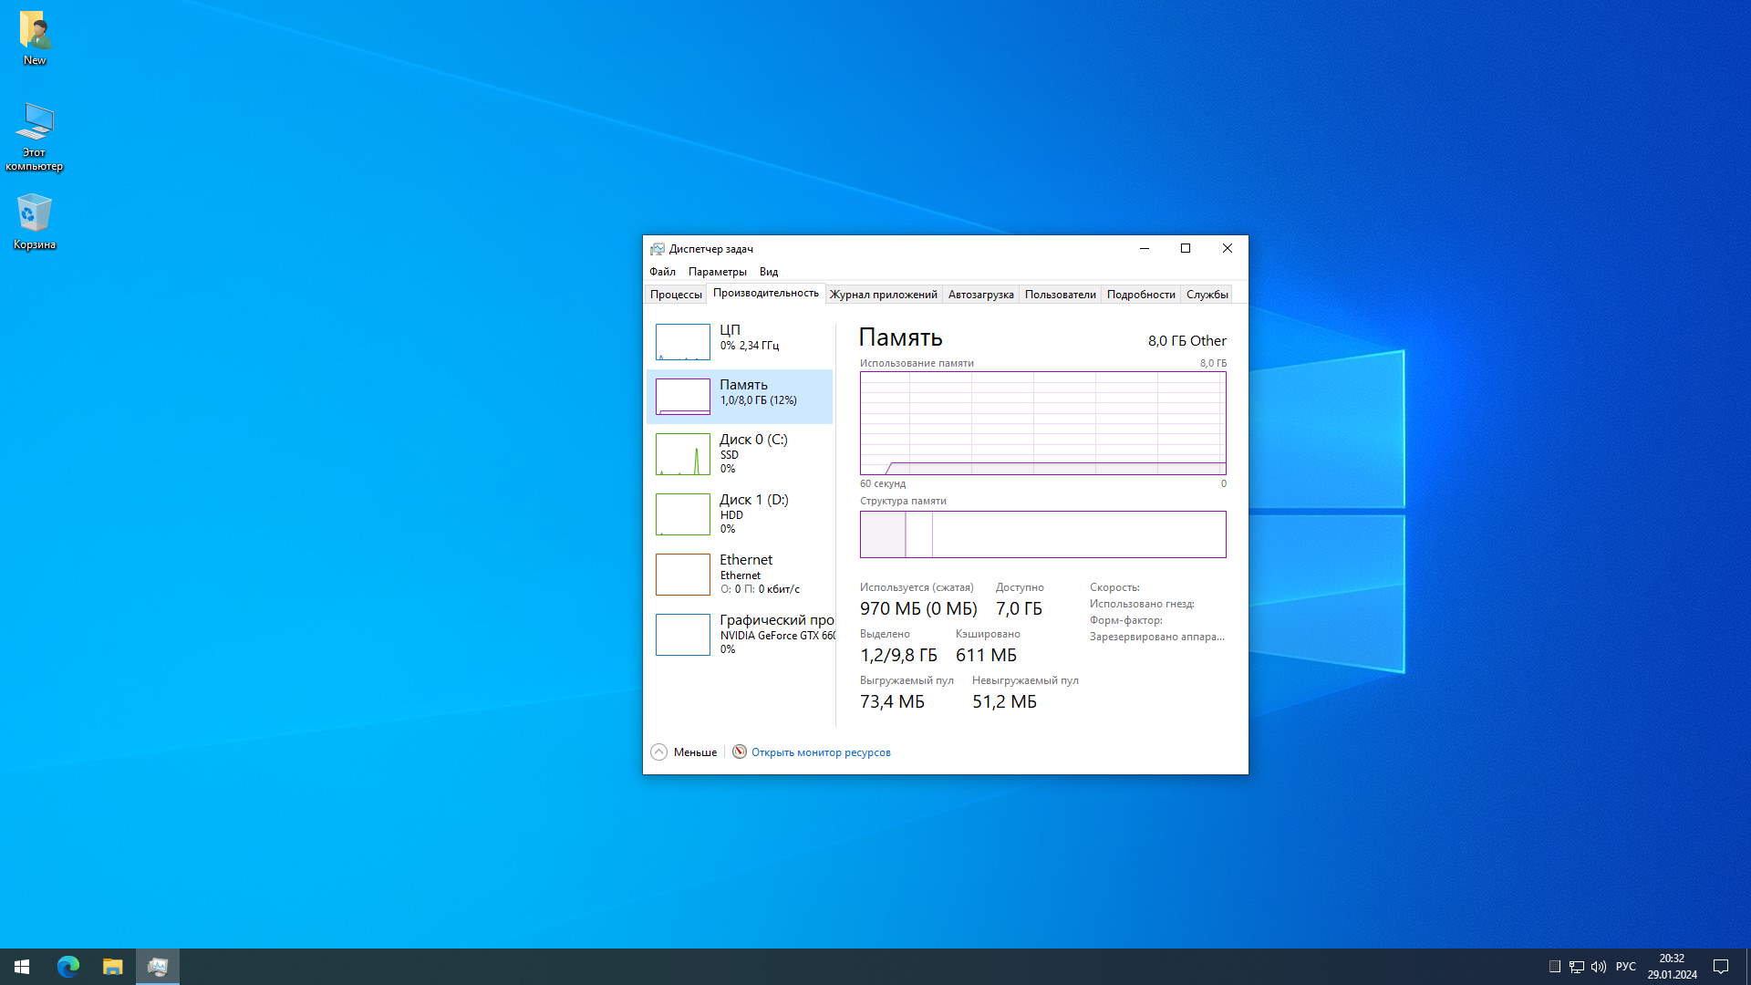This screenshot has height=985, width=1751.
Task: Switch to the Процессы tab
Action: tap(676, 295)
